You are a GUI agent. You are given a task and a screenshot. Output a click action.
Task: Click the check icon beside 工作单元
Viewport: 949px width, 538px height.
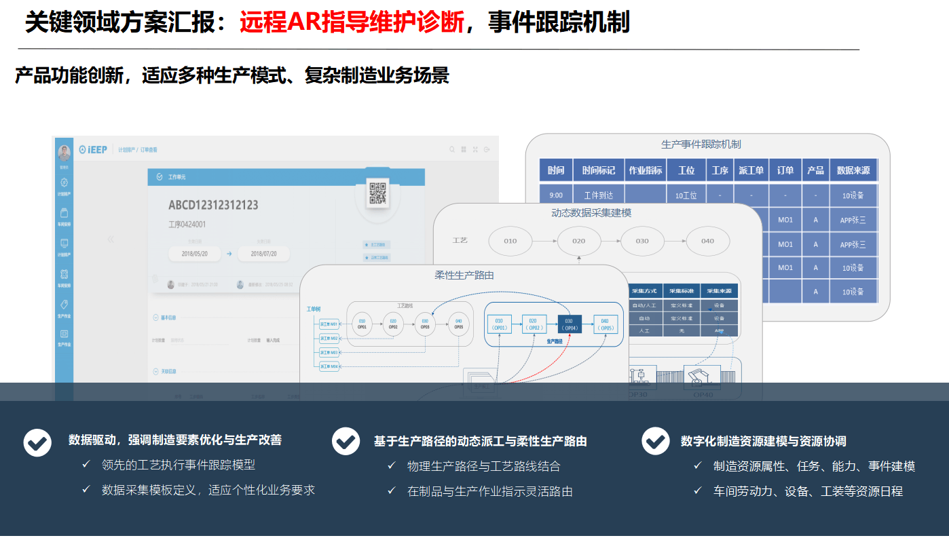pyautogui.click(x=160, y=176)
